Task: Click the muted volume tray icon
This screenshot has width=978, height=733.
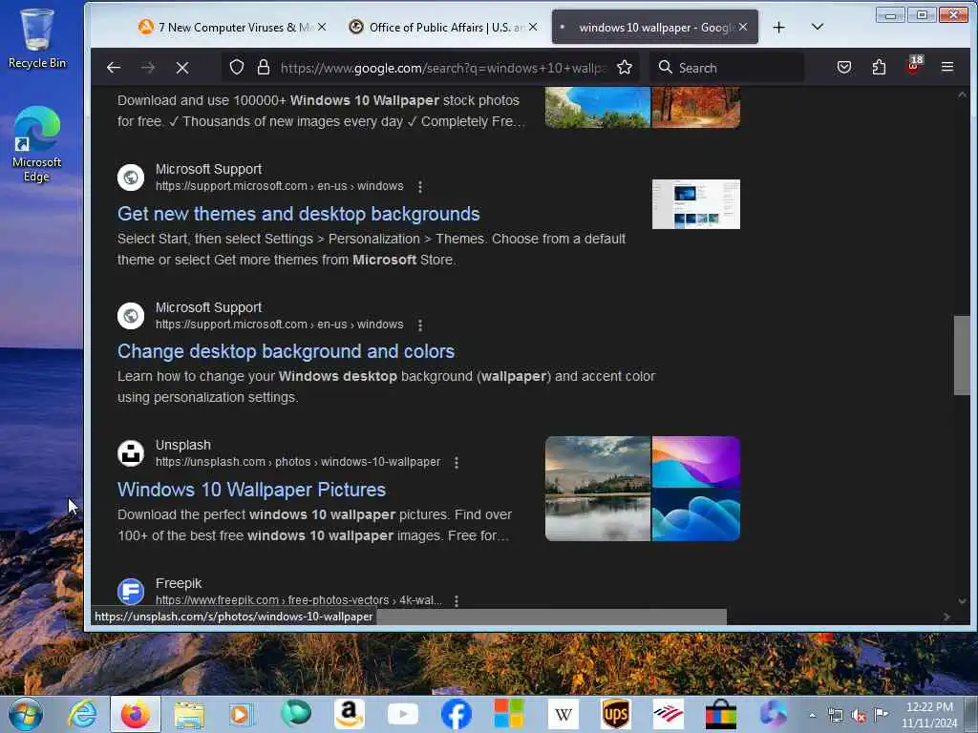Action: click(859, 716)
